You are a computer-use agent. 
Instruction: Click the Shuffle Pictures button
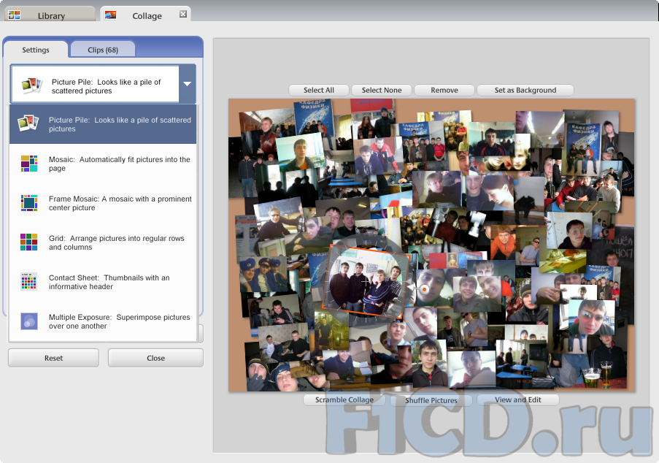[x=431, y=400]
